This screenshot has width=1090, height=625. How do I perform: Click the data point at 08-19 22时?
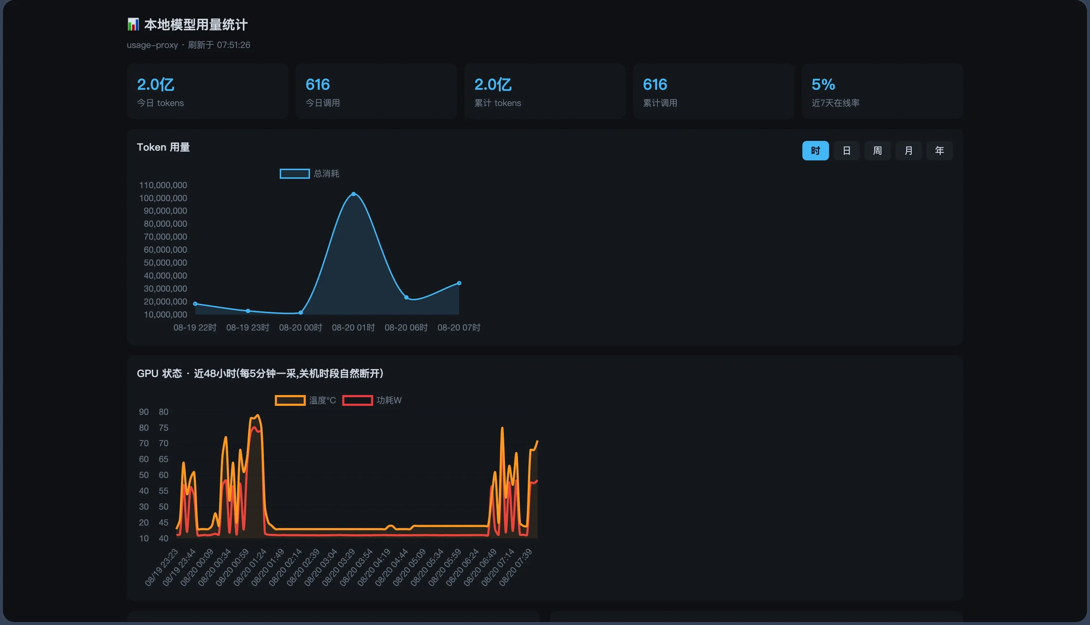coord(195,304)
